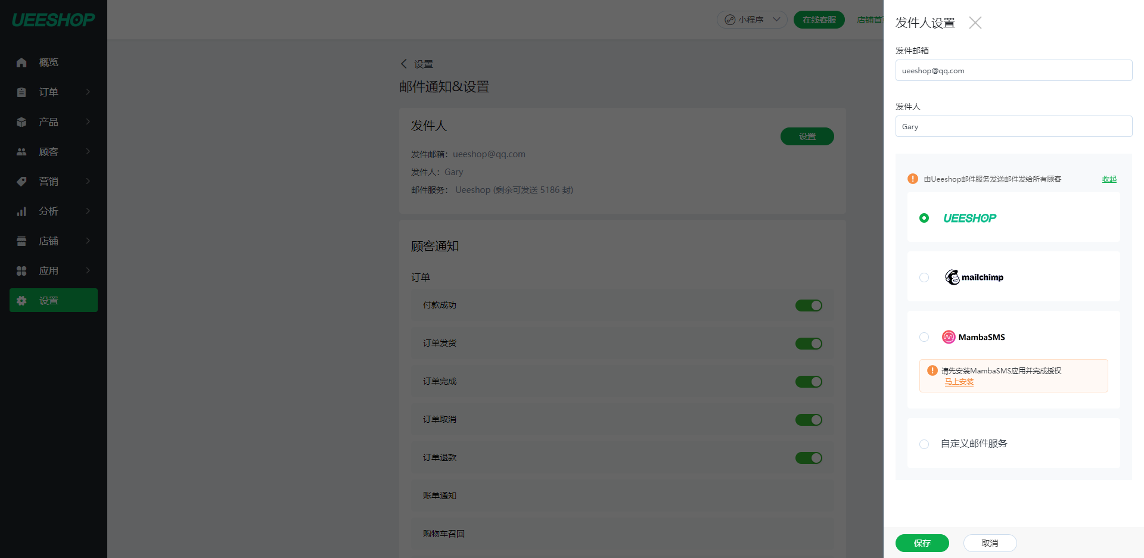This screenshot has height=558, width=1144.
Task: Expand the 分析 sidebar chevron
Action: click(88, 211)
